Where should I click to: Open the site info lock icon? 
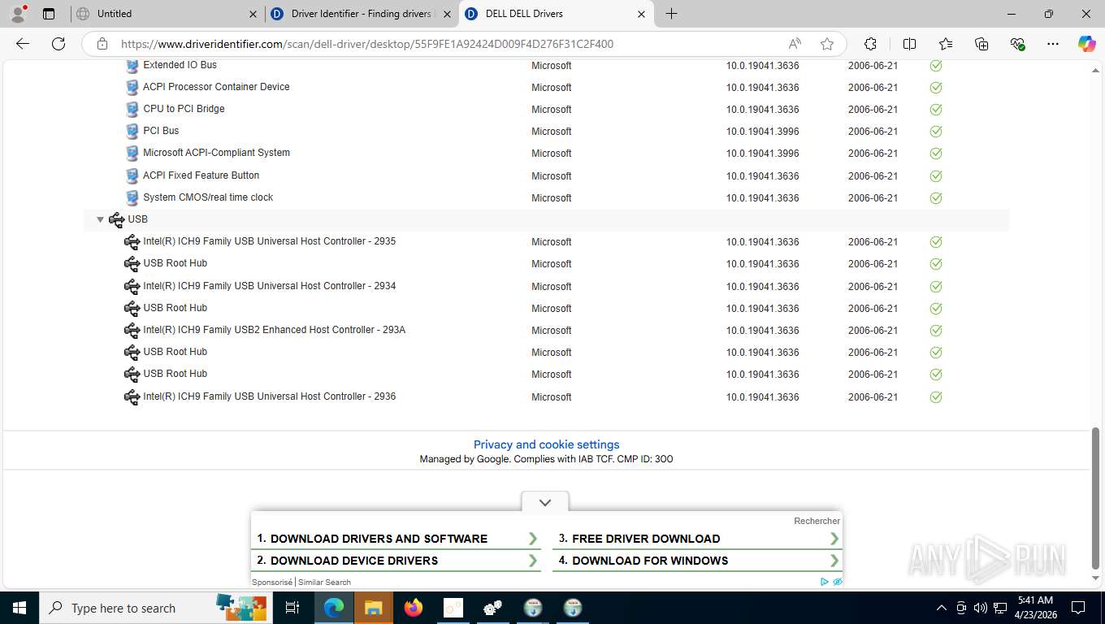click(102, 44)
